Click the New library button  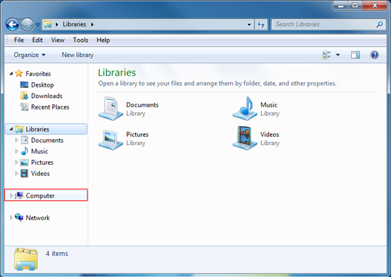(77, 55)
